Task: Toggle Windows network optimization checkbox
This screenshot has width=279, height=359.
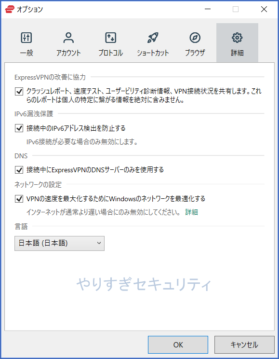Action: click(x=19, y=199)
